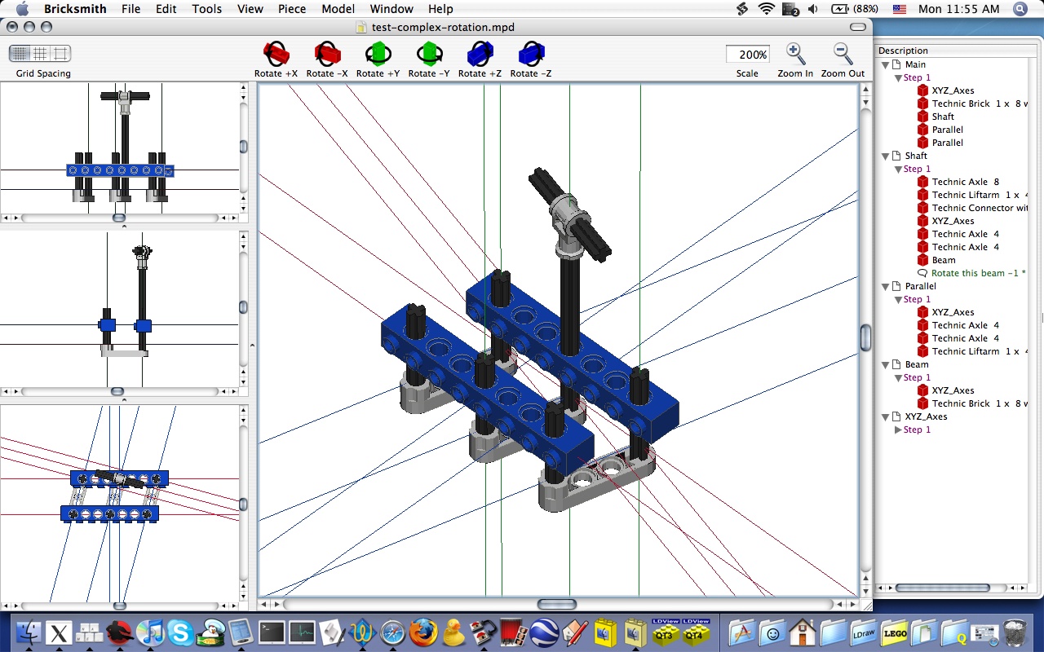Screen dimensions: 1044x652
Task: Select the 'Rotate this beam' comment row
Action: [x=978, y=273]
